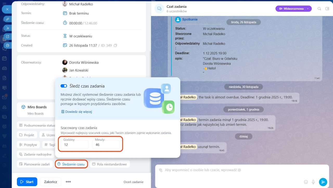This screenshot has width=333, height=188.
Task: Click the print icon side button
Action: point(8,45)
